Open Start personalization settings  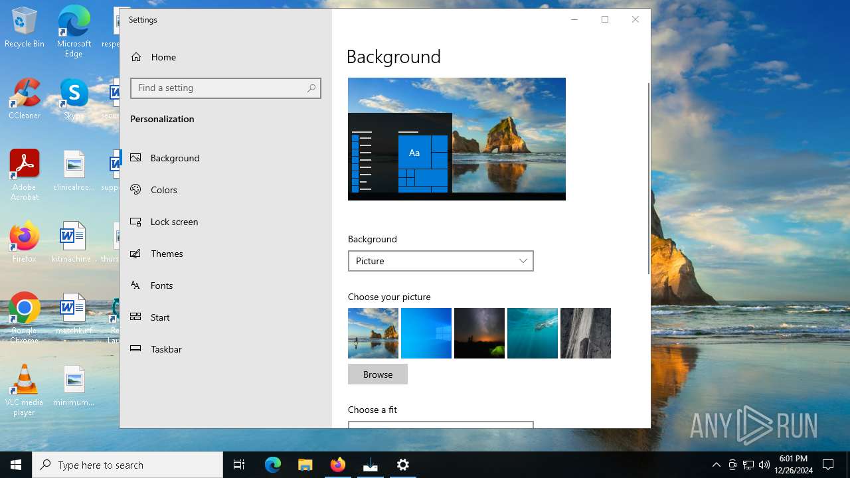(225, 317)
